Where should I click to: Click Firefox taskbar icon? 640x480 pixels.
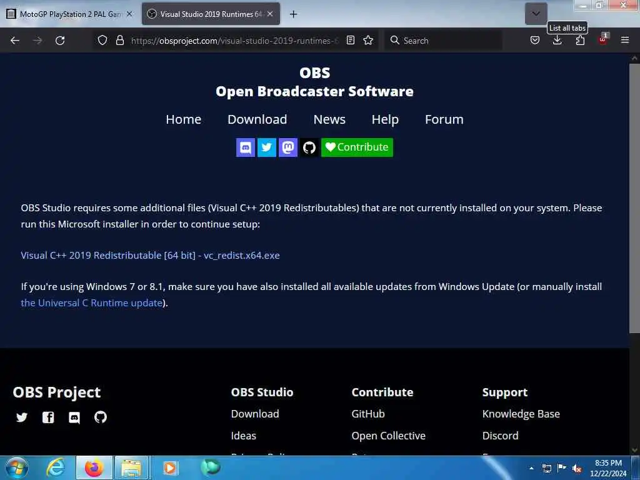click(94, 468)
